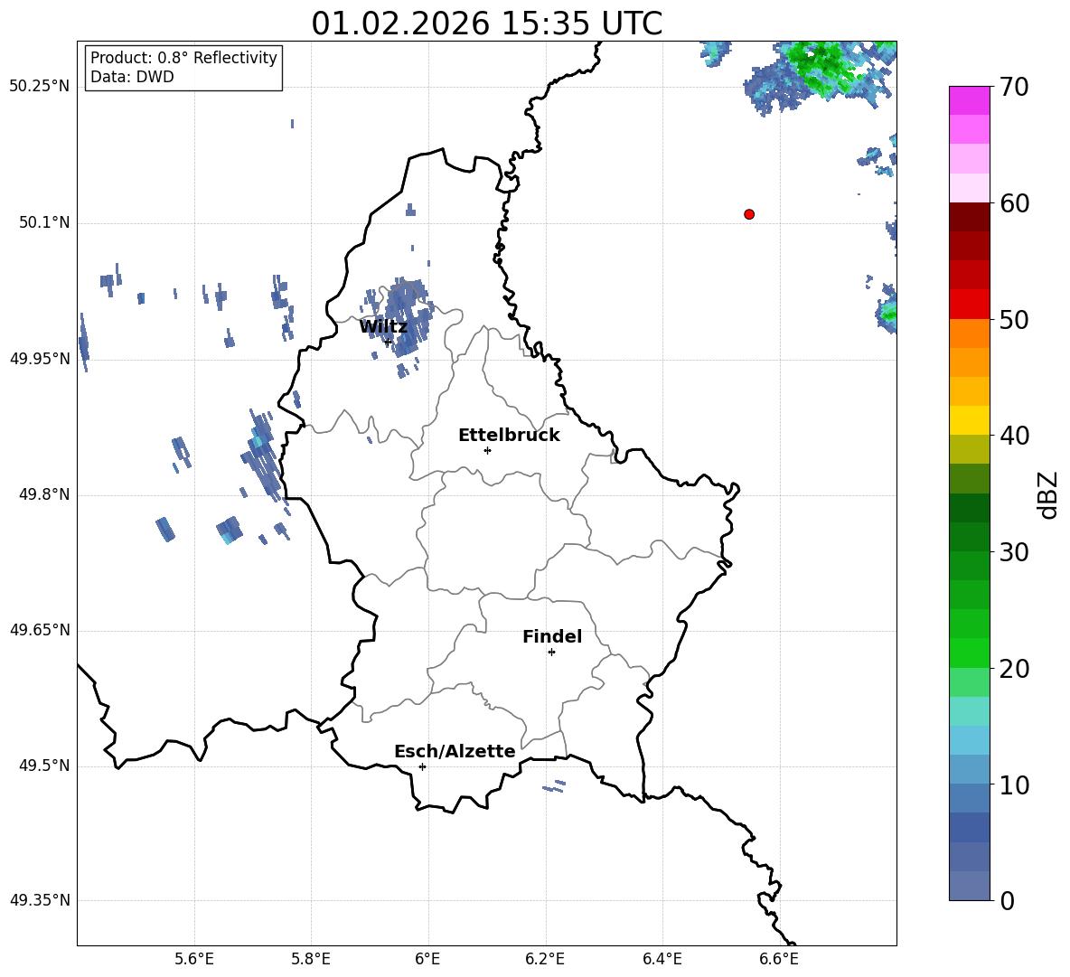This screenshot has width=1070, height=977.
Task: Click the 6.4°E longitude label
Action: [662, 959]
